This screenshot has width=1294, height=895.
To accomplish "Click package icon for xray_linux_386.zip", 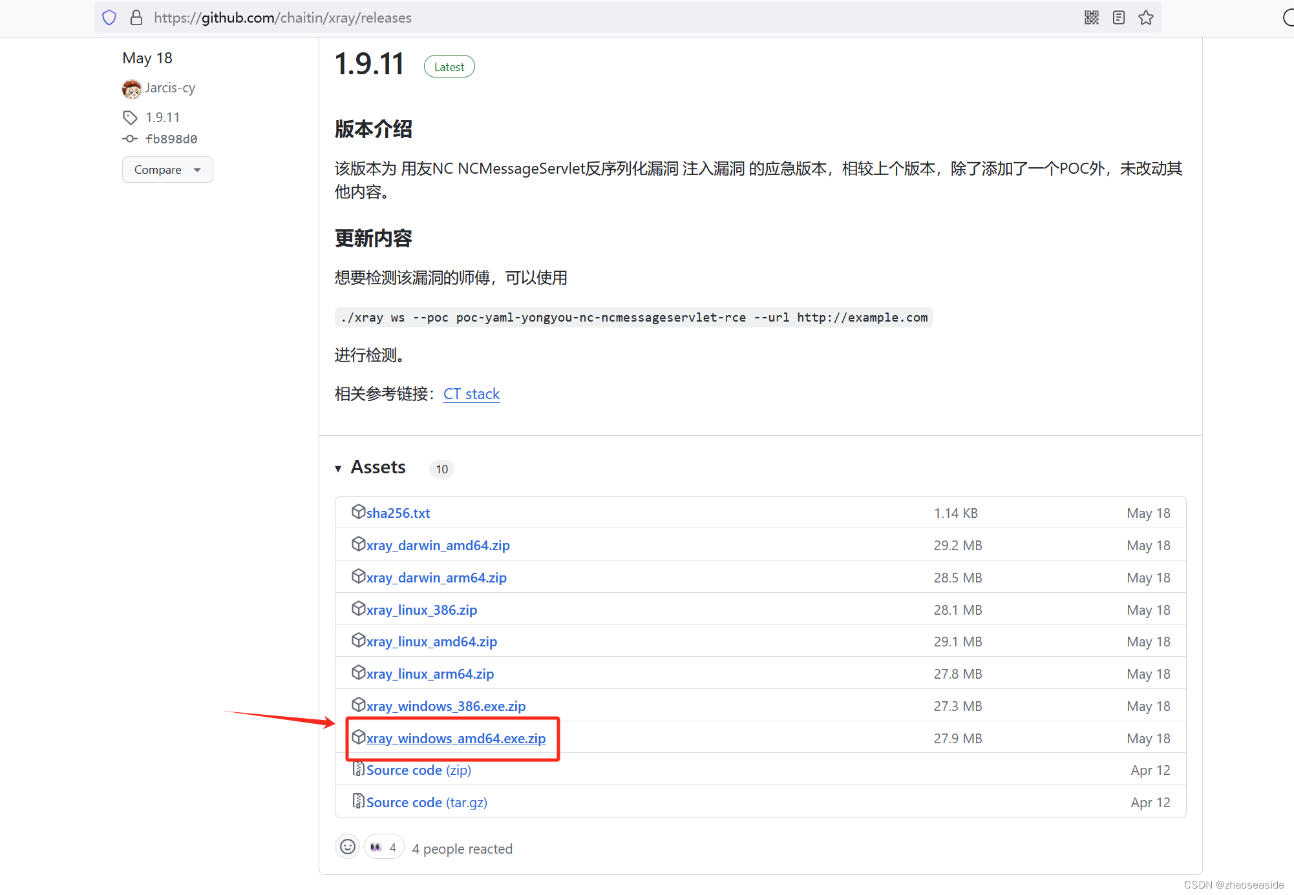I will [x=359, y=608].
